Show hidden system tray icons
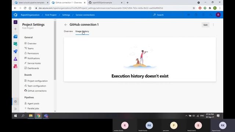Viewport: 235px width, 132px height. tap(186, 116)
